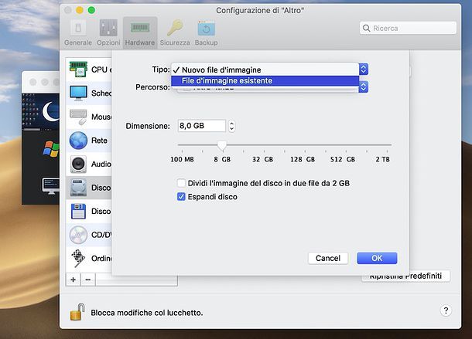Enable splitting disk image into 2 GB files
Image resolution: width=472 pixels, height=339 pixels.
coord(181,183)
